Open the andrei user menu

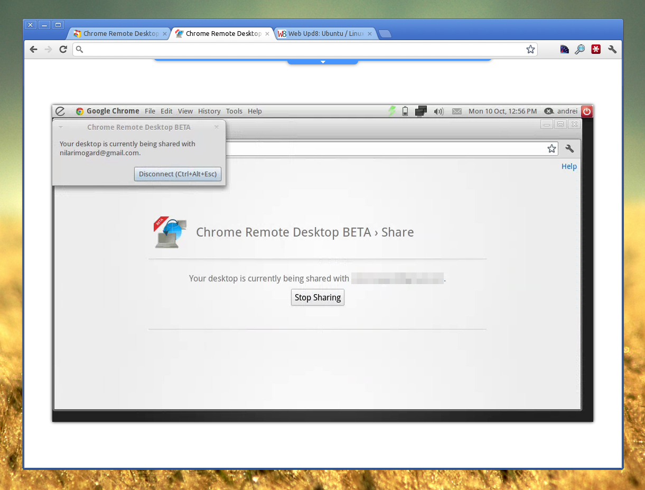point(561,111)
